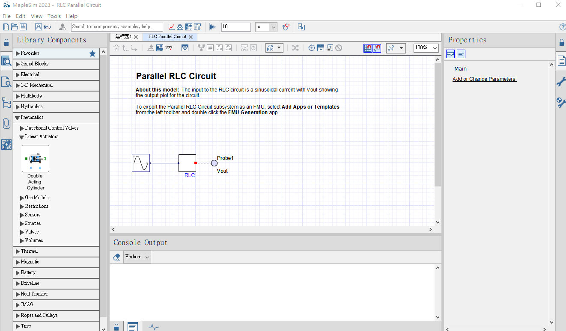Clear console with eraser icon
The image size is (566, 331).
(x=116, y=257)
